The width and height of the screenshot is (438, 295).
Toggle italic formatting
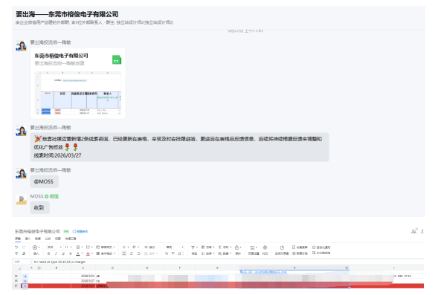tap(56, 253)
